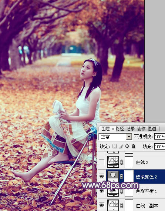Toggle the 曲线 2 mask link icon

(122, 162)
